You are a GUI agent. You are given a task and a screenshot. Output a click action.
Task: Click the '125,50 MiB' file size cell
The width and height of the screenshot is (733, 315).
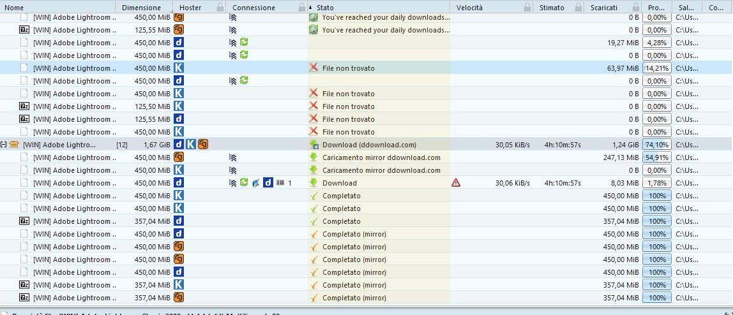(x=153, y=106)
